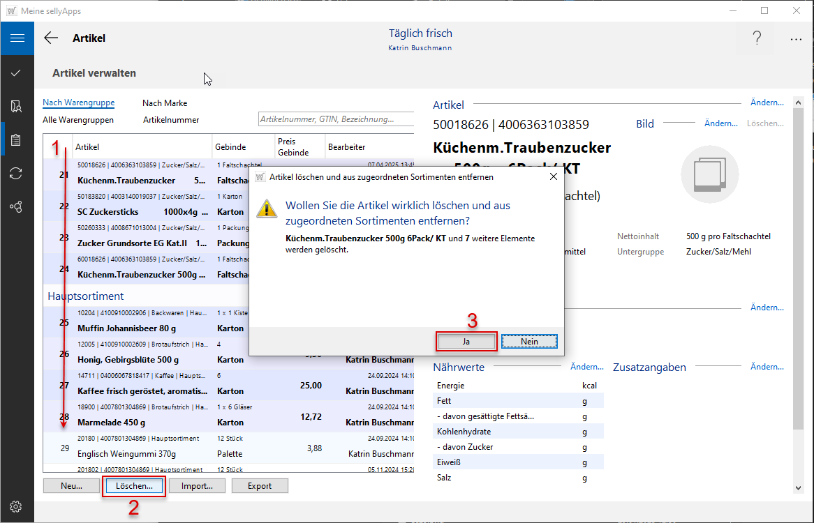The image size is (814, 523).
Task: Cancel deletion with the Nein button
Action: 529,341
